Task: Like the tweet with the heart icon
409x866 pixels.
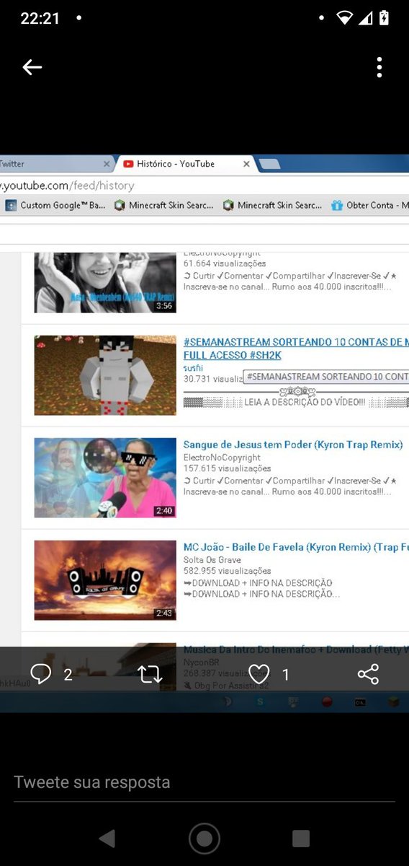Action: point(259,675)
